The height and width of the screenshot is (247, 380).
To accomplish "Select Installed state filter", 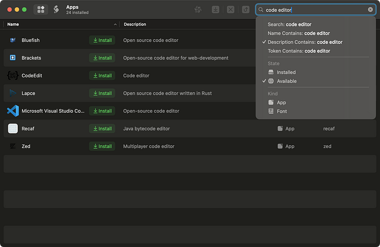I will (286, 72).
